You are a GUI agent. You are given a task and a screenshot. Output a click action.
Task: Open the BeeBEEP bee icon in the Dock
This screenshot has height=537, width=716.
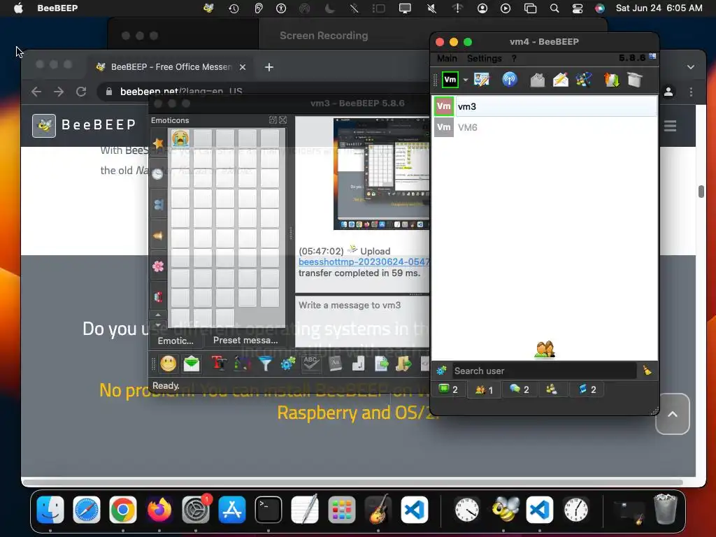click(503, 510)
